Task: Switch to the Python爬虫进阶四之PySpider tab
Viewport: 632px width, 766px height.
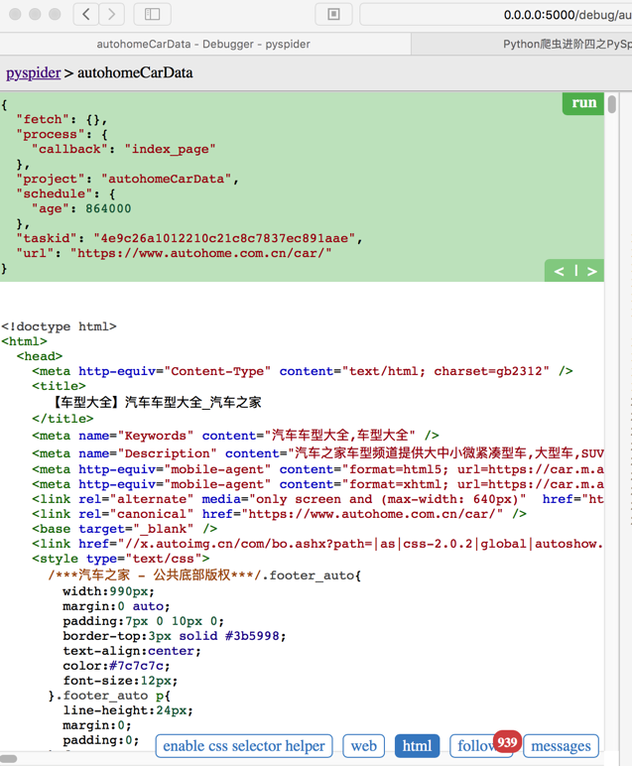Action: pyautogui.click(x=522, y=44)
